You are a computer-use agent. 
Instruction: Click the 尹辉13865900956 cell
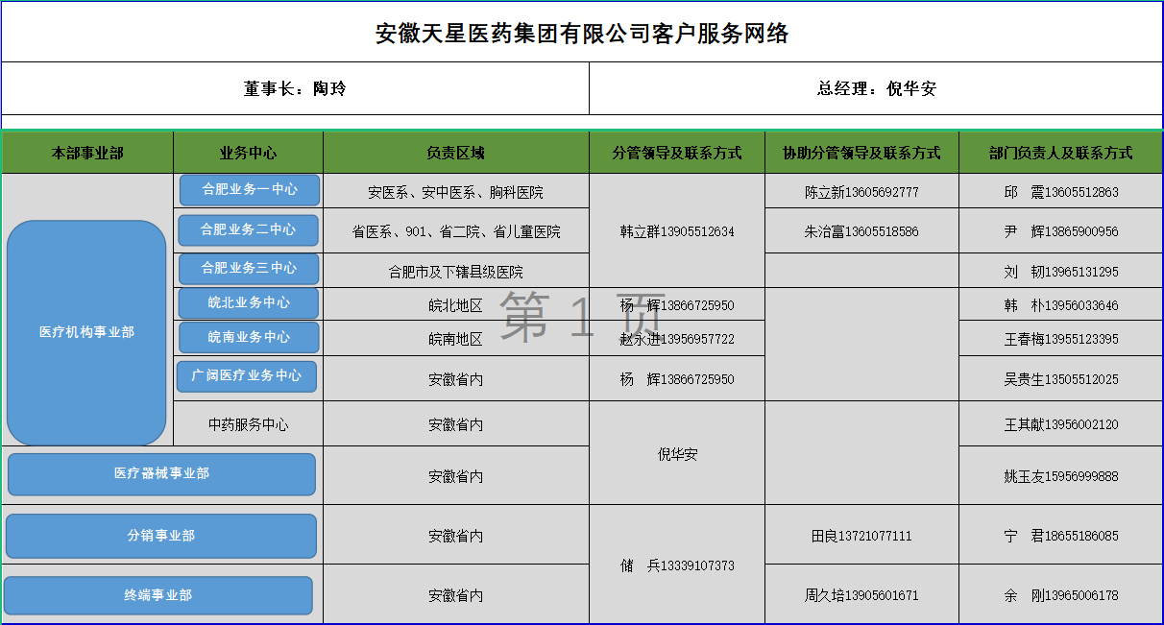(1061, 231)
